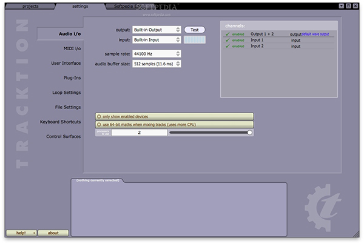Screen dimensions: 364x244
Task: Open File Settings page
Action: pos(68,107)
